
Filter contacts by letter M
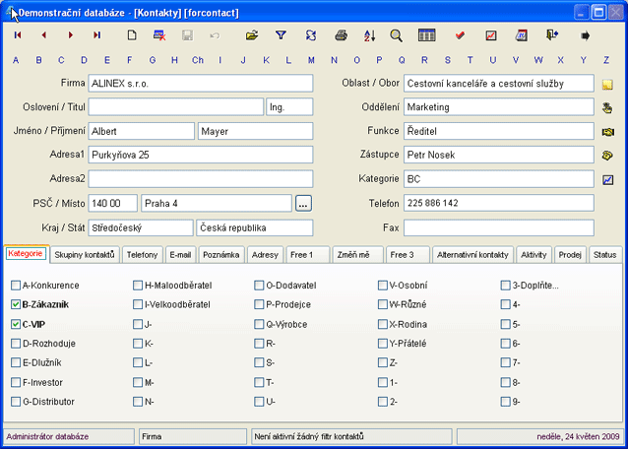[x=311, y=60]
